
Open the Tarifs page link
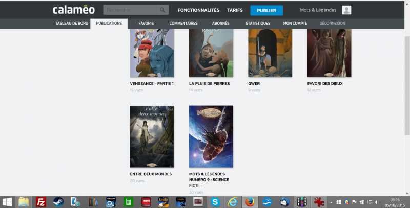point(235,10)
